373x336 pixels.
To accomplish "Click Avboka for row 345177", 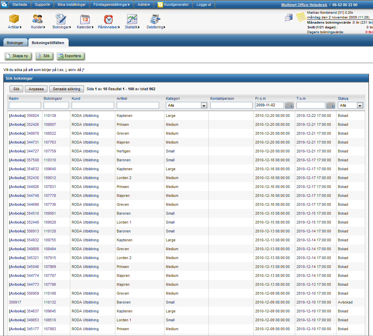I will pyautogui.click(x=17, y=329).
